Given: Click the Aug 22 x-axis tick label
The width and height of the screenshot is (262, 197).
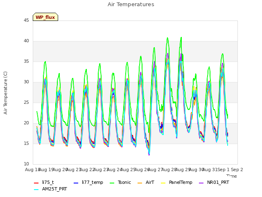Looking at the screenshot, I should point(87,170).
